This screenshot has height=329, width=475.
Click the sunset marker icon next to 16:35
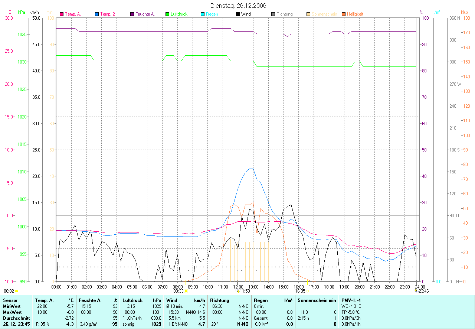pyautogui.click(x=307, y=291)
